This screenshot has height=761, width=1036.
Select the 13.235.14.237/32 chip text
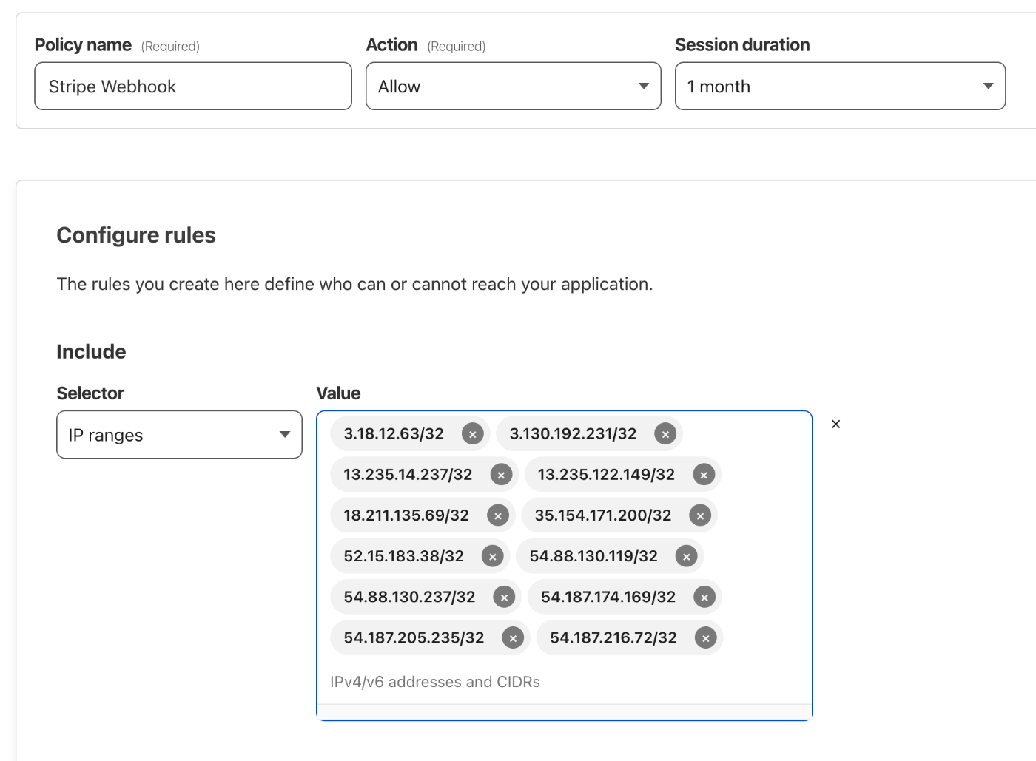pyautogui.click(x=408, y=474)
